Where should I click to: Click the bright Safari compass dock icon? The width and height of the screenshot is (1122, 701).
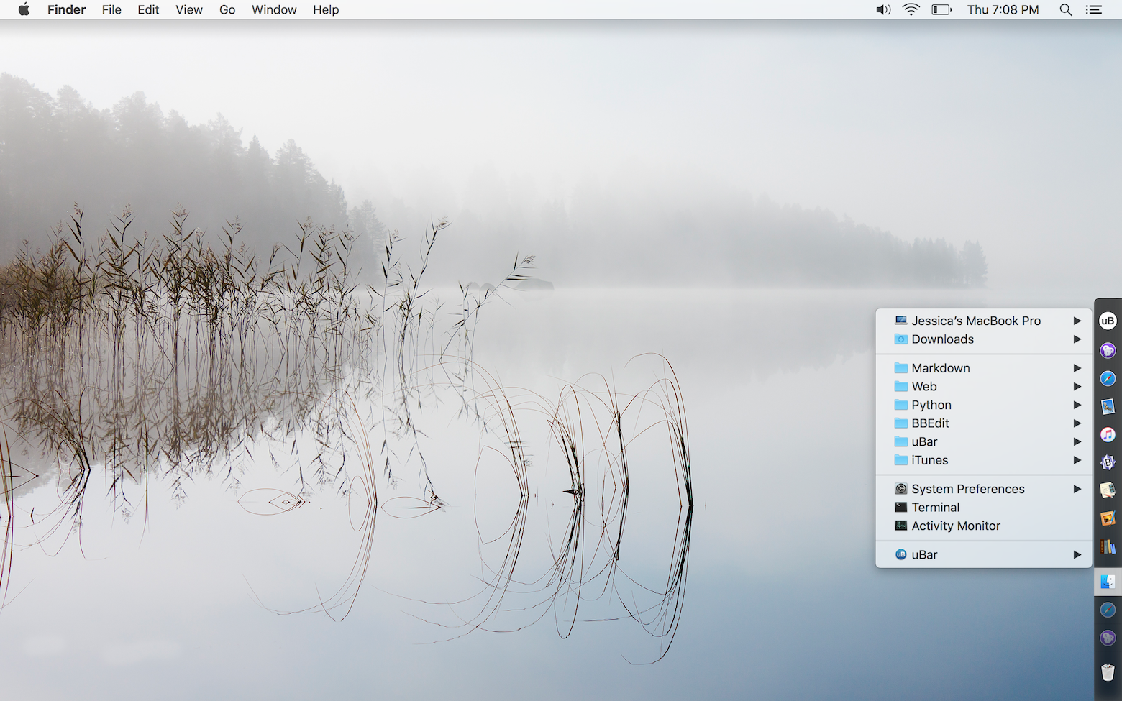click(1108, 378)
